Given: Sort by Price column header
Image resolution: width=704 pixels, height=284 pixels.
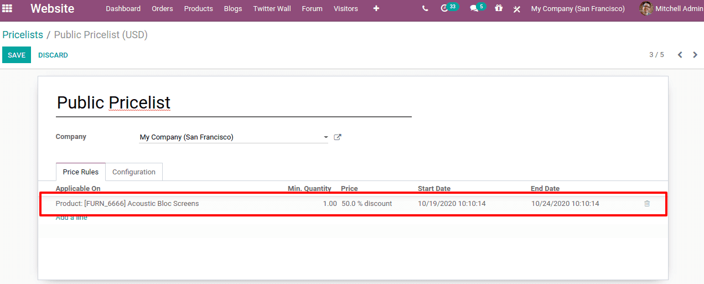Looking at the screenshot, I should coord(349,189).
